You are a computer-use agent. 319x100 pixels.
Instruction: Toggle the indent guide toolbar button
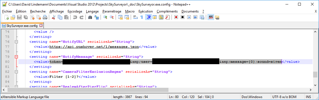(x=148, y=17)
